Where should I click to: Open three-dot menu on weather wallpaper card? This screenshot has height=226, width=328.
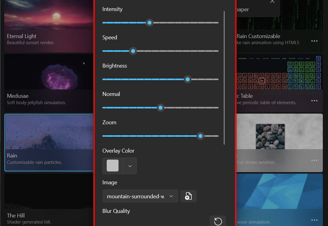314,161
